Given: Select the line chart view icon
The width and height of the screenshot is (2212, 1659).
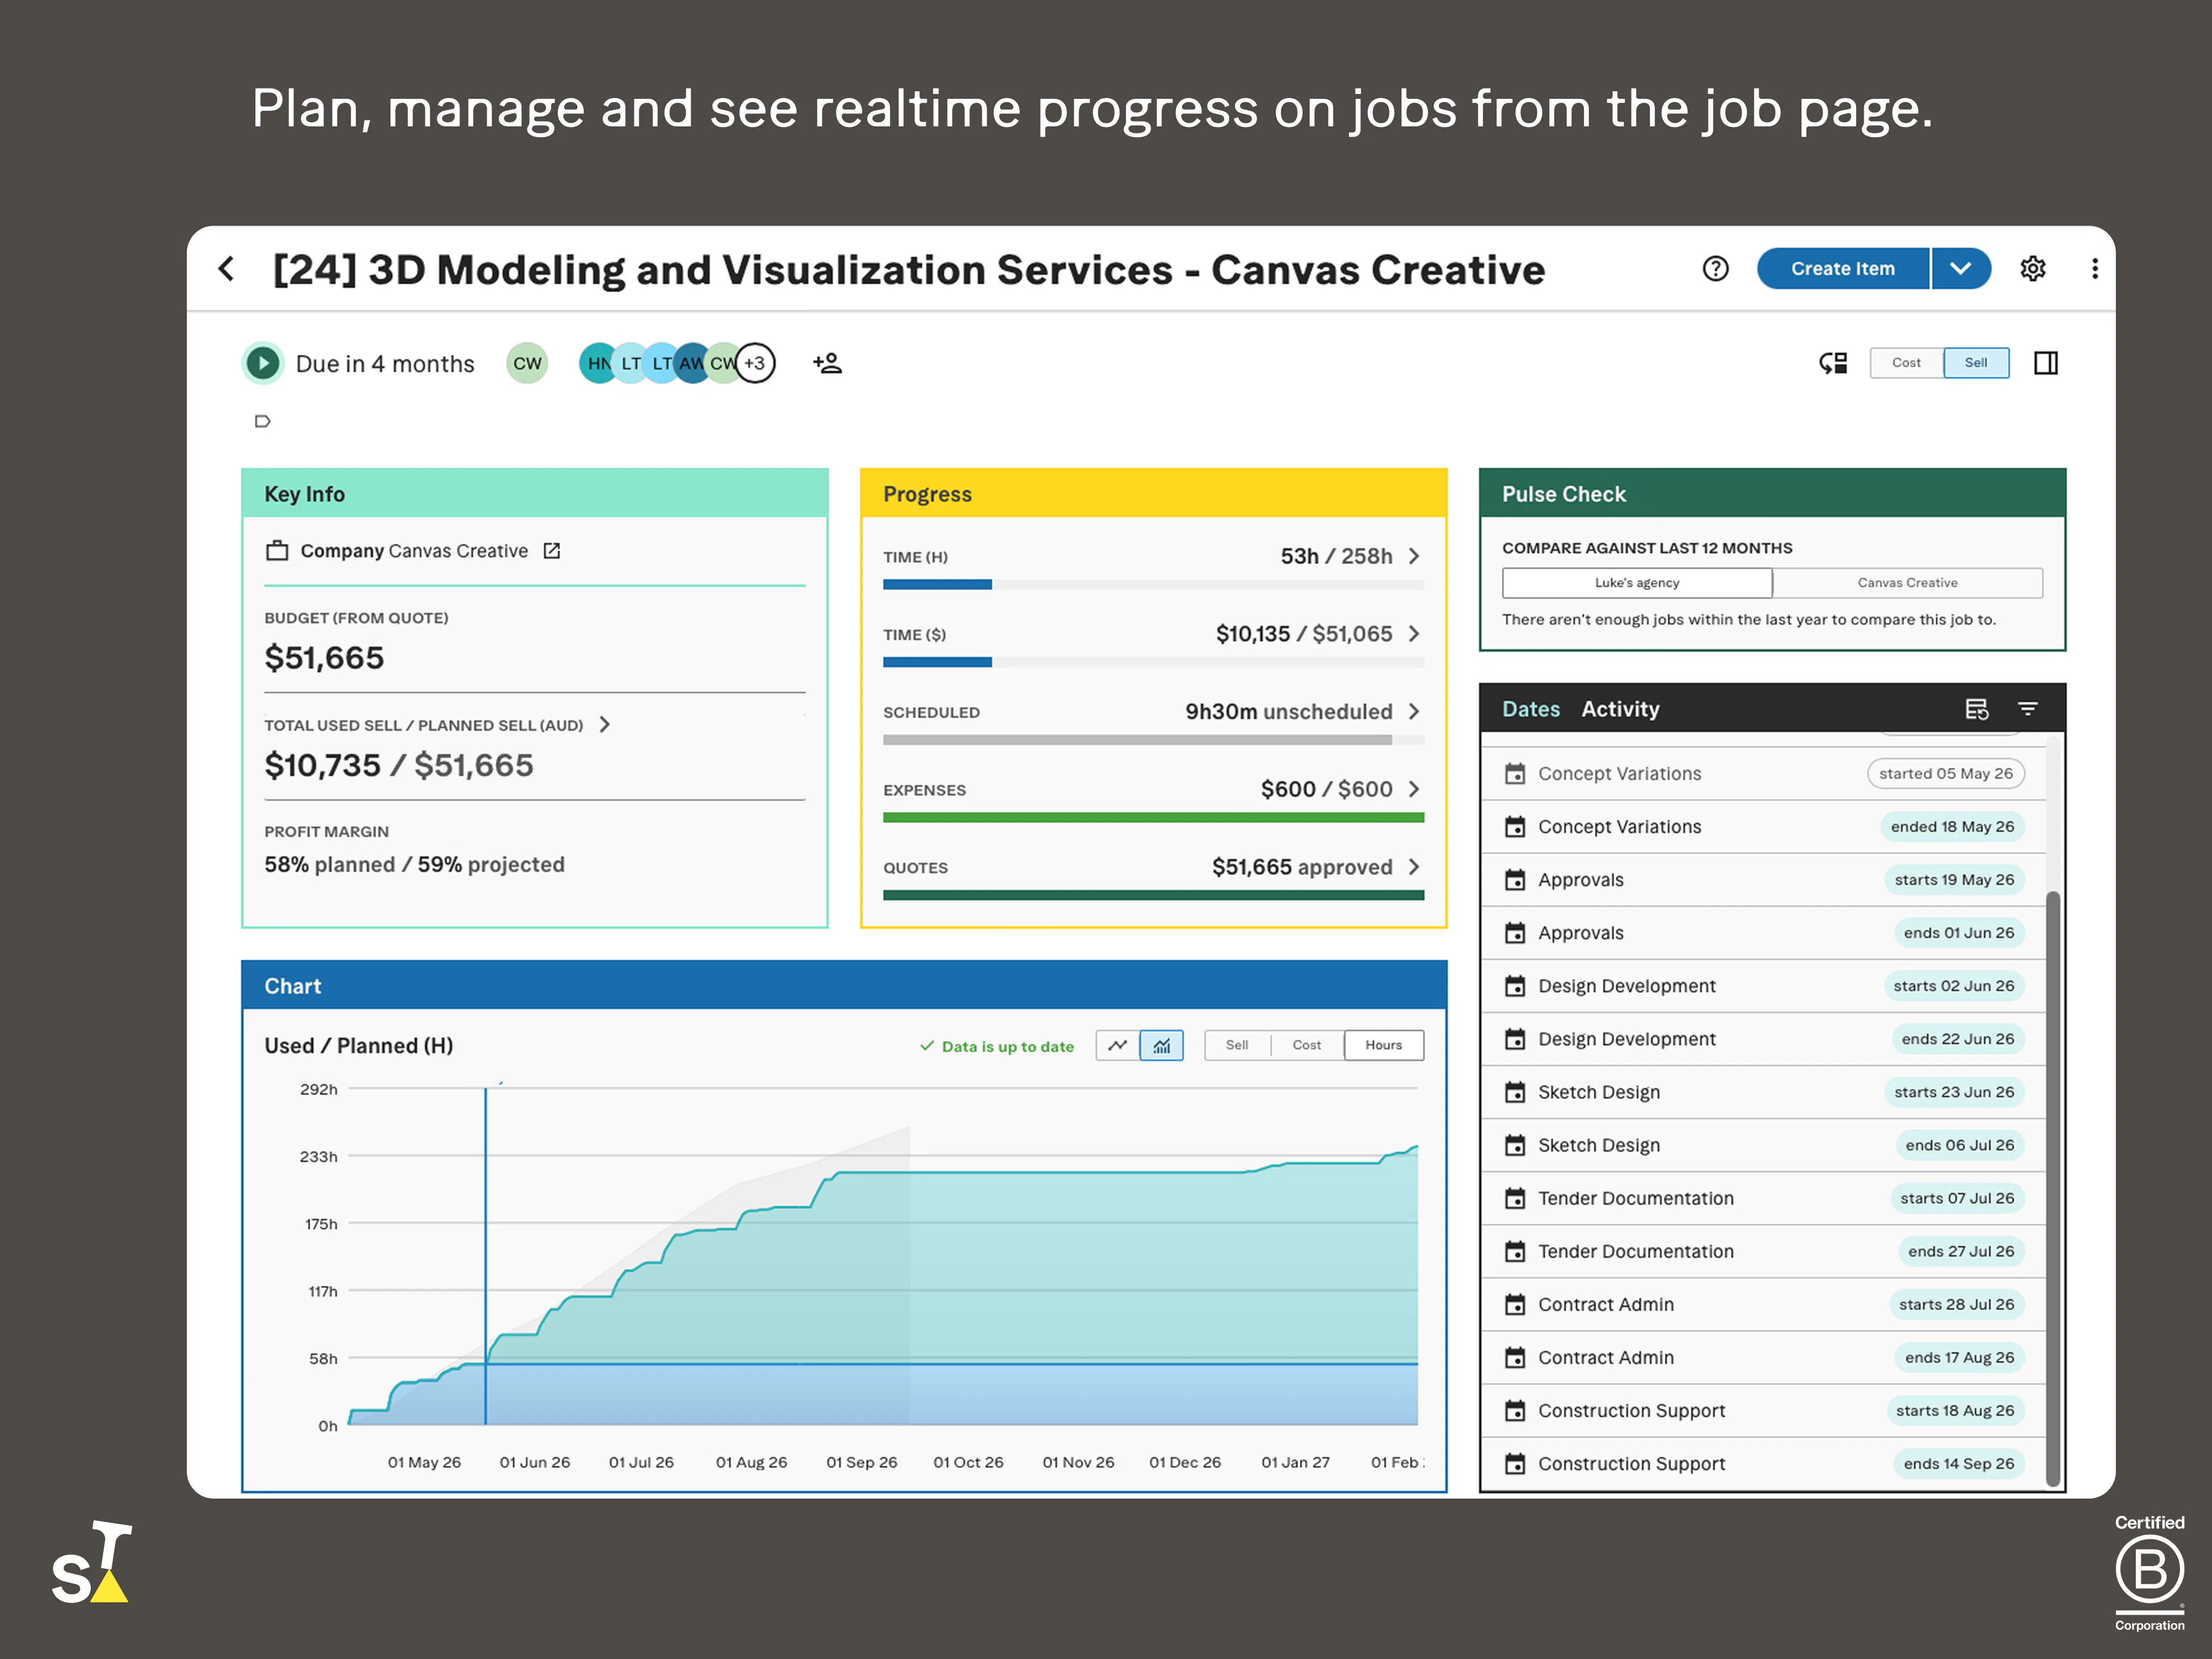Looking at the screenshot, I should point(1117,1045).
